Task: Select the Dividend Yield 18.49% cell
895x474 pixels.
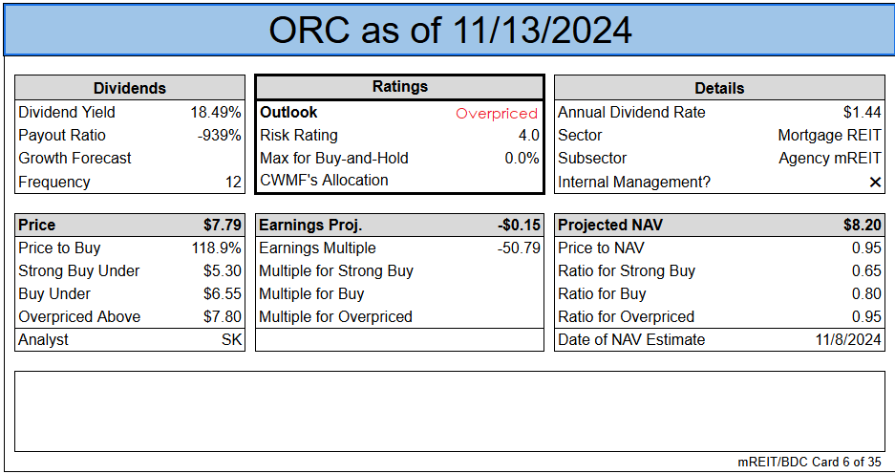Action: 216,112
